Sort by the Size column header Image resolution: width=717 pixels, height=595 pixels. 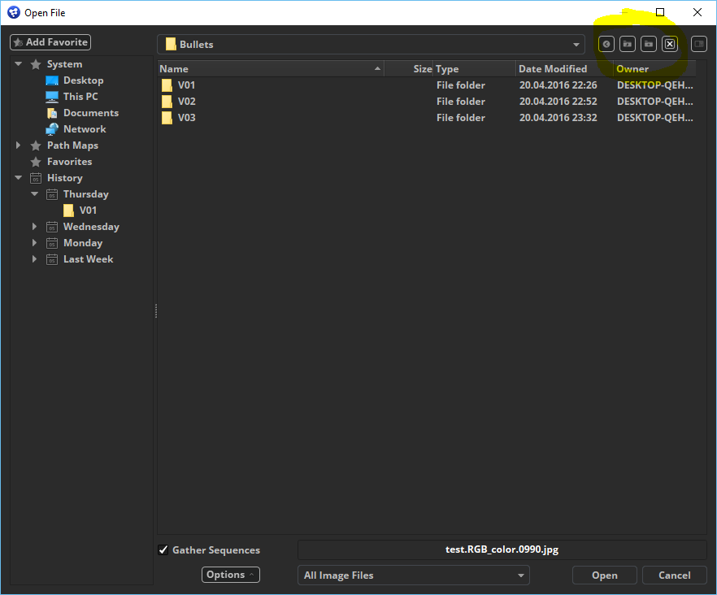click(x=408, y=69)
